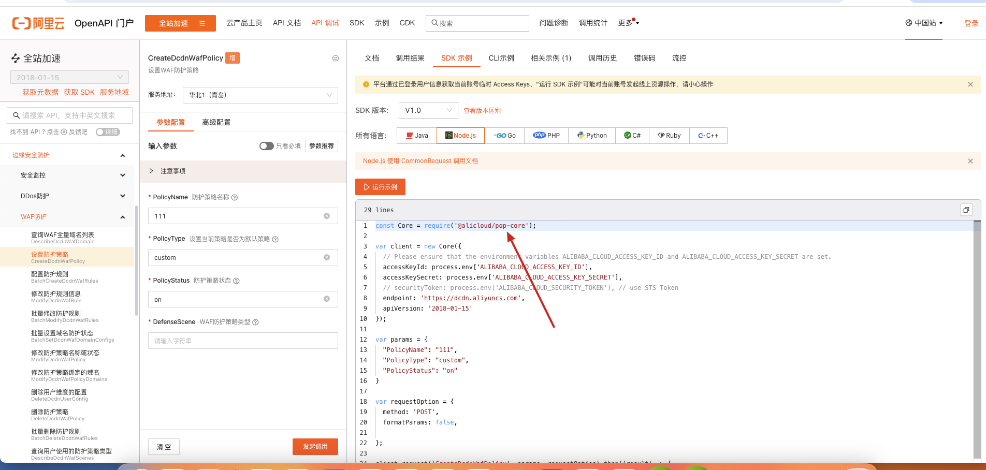Click the 获取元数据 link
The image size is (986, 470).
40,92
